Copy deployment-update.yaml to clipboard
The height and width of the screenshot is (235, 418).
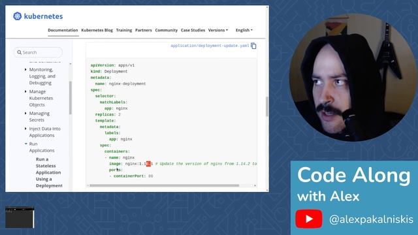253,46
